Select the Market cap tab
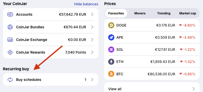This screenshot has width=203, height=92. (x=188, y=13)
